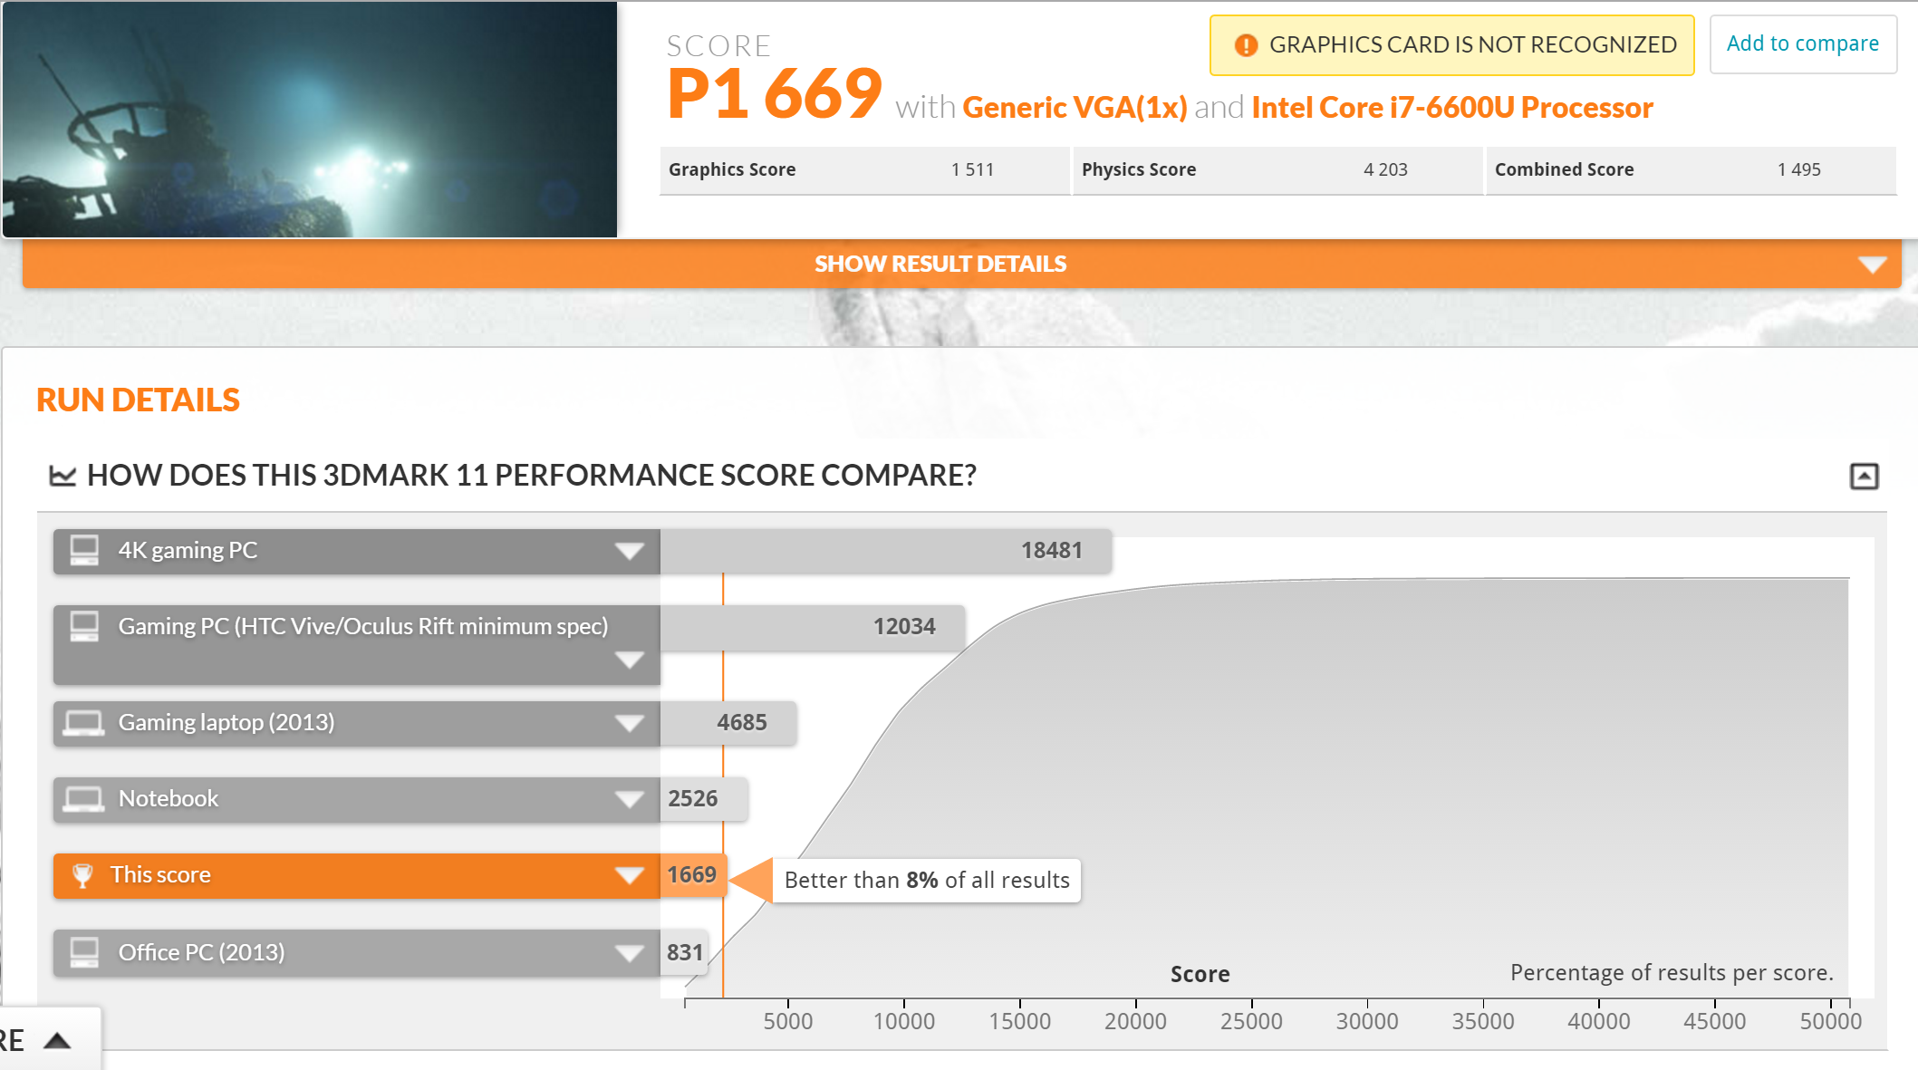Click the Combined Score 1 495 cell
1918x1070 pixels.
1691,170
